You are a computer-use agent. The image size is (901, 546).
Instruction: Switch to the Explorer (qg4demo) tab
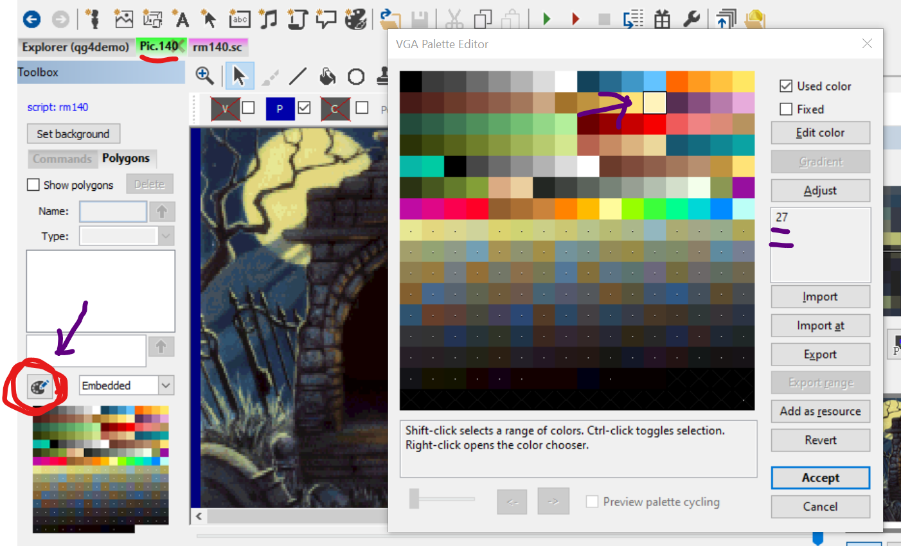coord(75,47)
